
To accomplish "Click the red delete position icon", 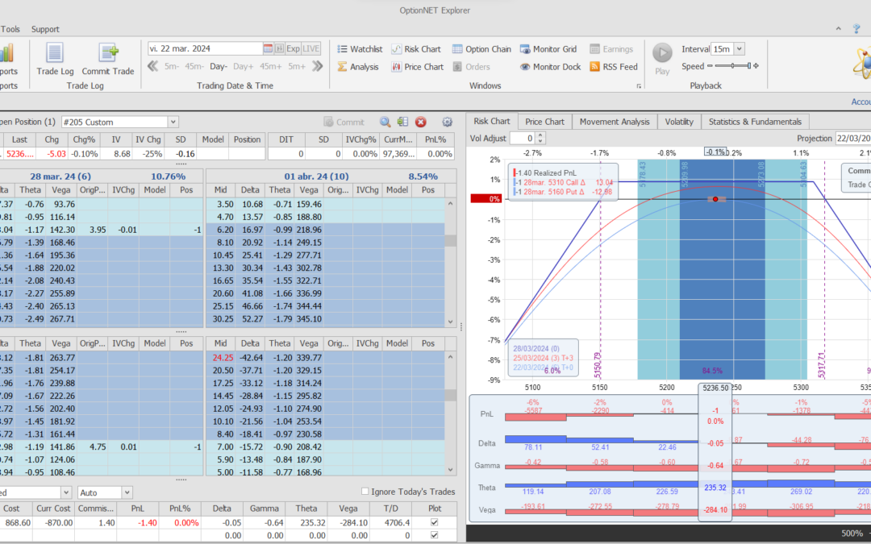I will click(420, 123).
